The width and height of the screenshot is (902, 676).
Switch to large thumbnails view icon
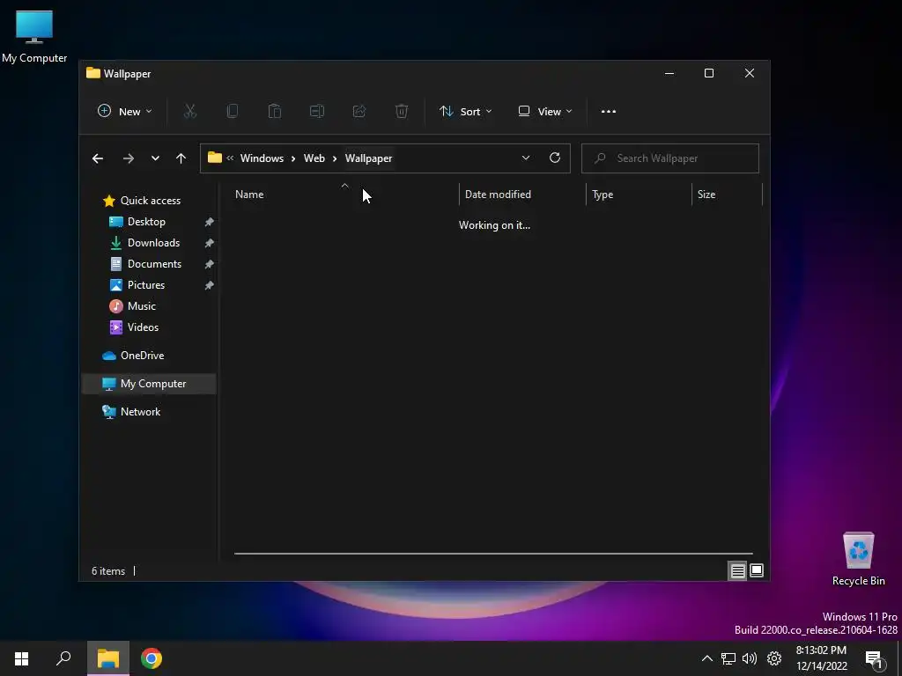point(757,570)
